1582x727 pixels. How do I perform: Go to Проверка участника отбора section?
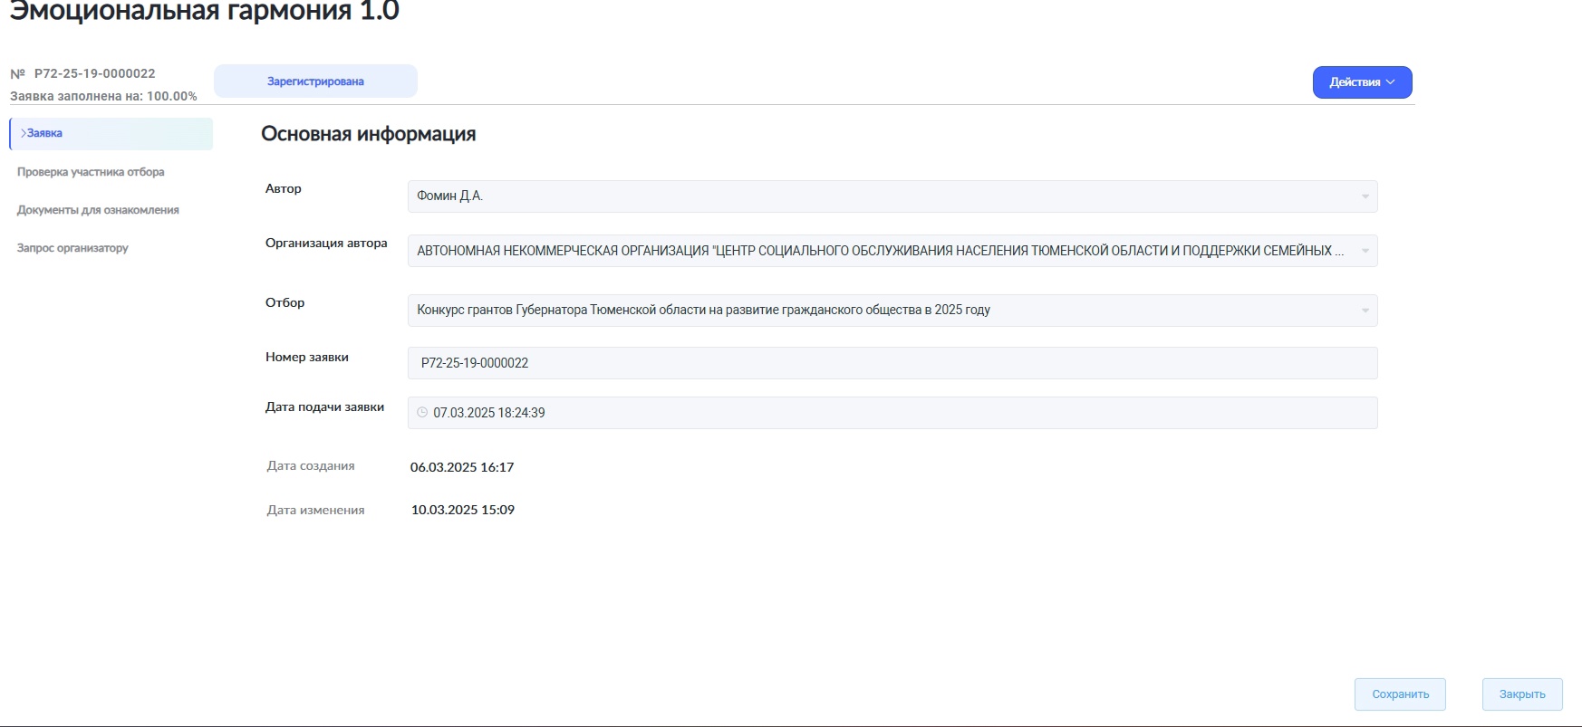(x=91, y=172)
